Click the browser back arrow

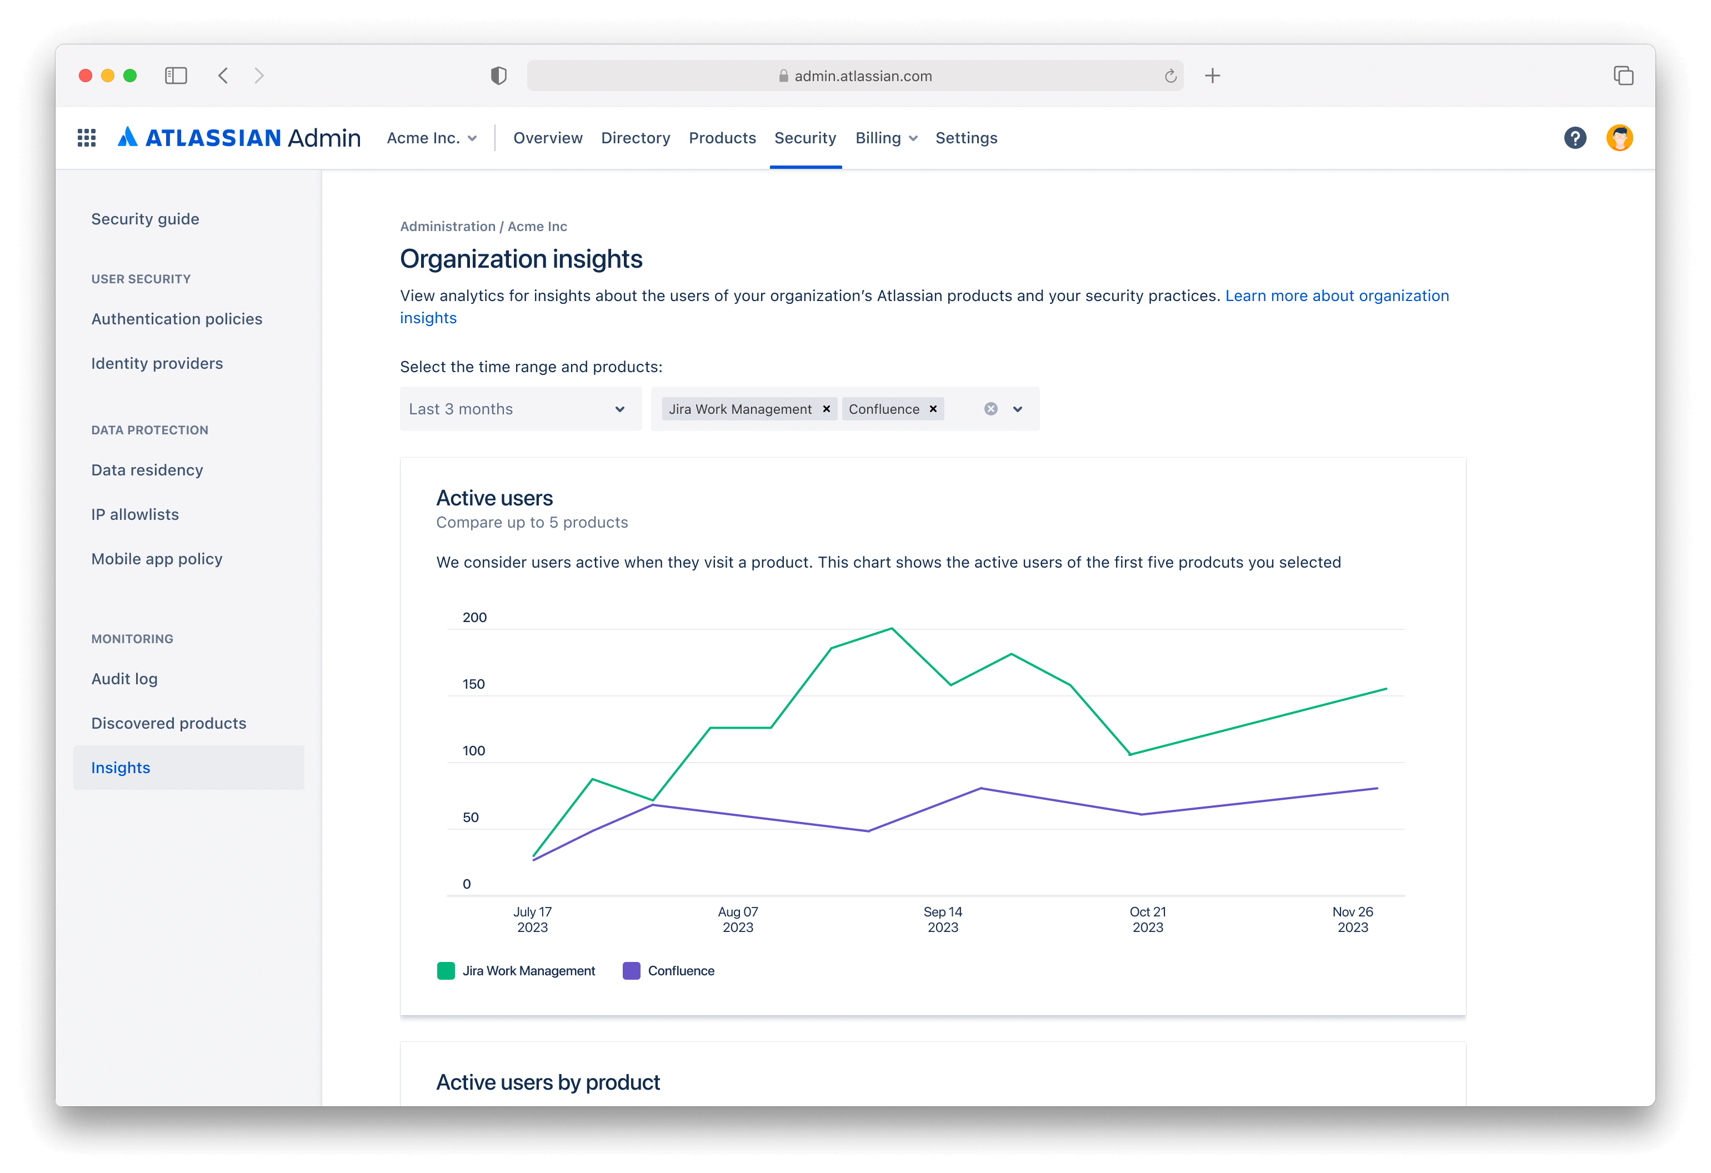tap(223, 76)
